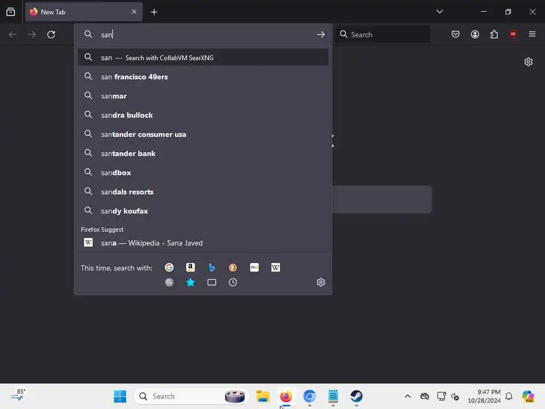This screenshot has width=545, height=409.
Task: Click the toolbar Search box
Action: [x=382, y=35]
